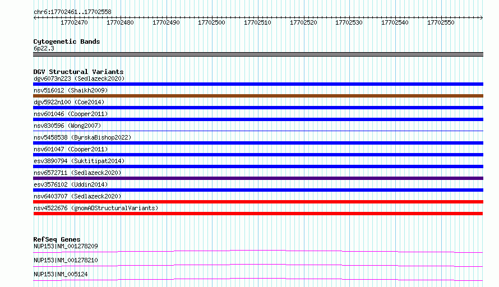Open variant nsv6403707 (Sedlazeck2020) label
The width and height of the screenshot is (499, 287).
click(x=77, y=196)
